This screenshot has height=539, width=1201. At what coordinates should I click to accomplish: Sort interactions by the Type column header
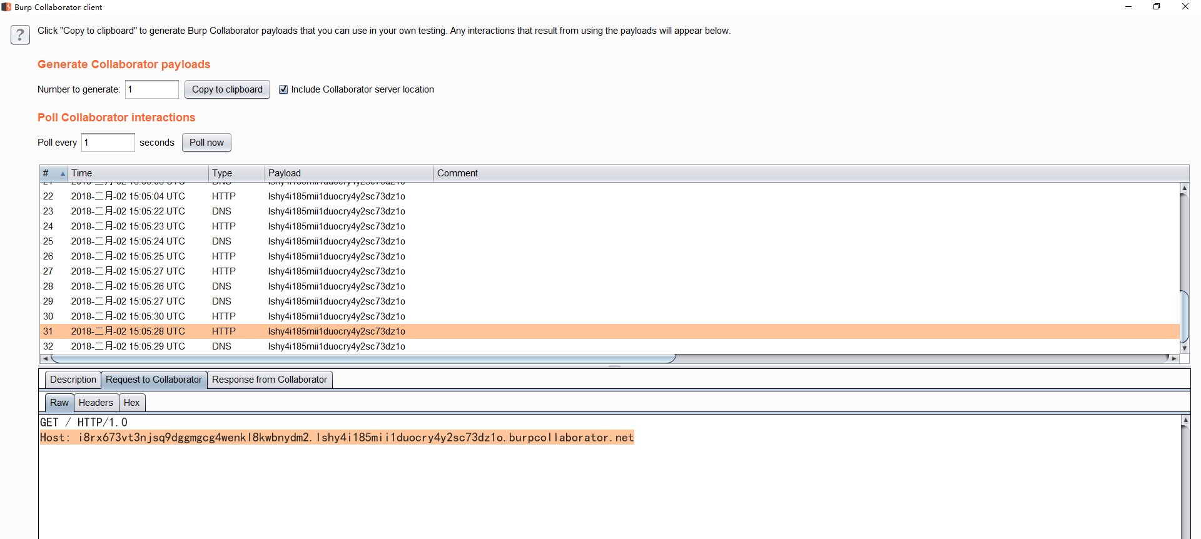pos(236,173)
